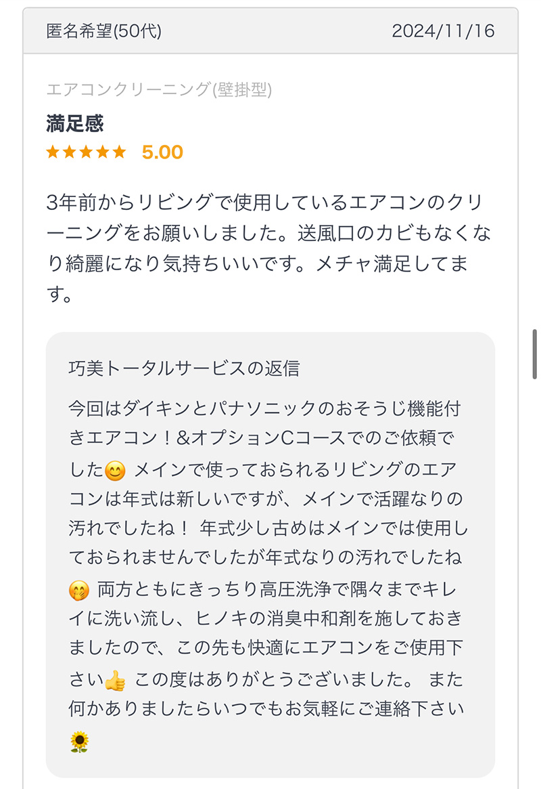Image resolution: width=541 pixels, height=789 pixels.
Task: Click the 巧美トータルサービスの返信 heading
Action: tap(184, 368)
